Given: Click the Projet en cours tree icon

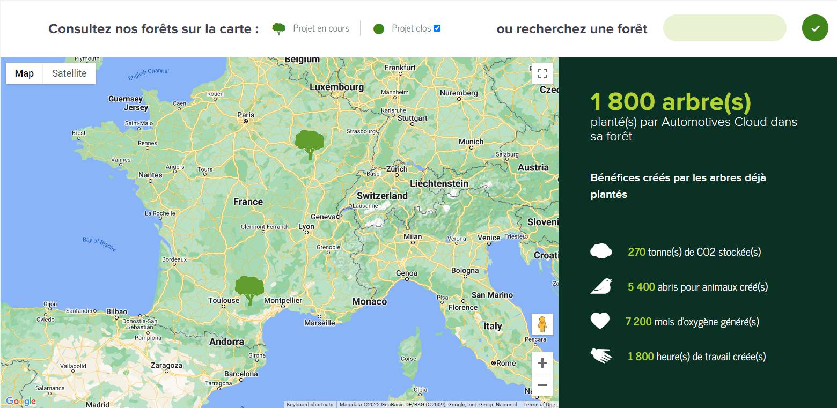Looking at the screenshot, I should (x=278, y=29).
